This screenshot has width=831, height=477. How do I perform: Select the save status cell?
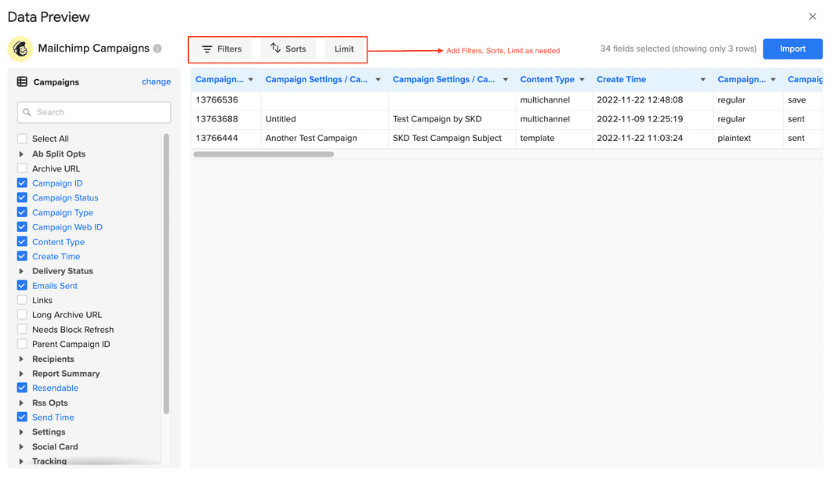(x=803, y=100)
